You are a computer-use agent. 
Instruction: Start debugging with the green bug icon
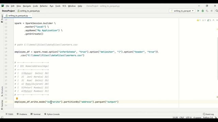pyautogui.click(x=203, y=11)
